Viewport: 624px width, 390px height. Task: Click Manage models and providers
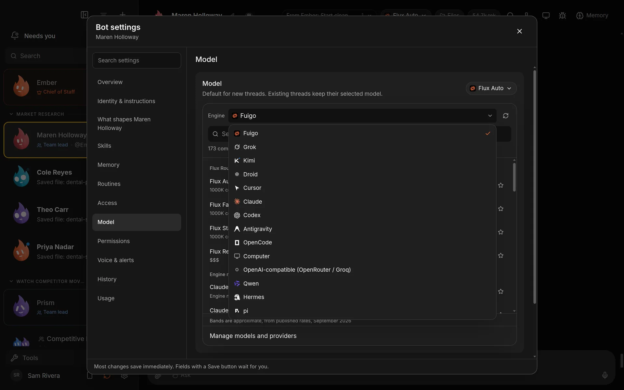253,336
